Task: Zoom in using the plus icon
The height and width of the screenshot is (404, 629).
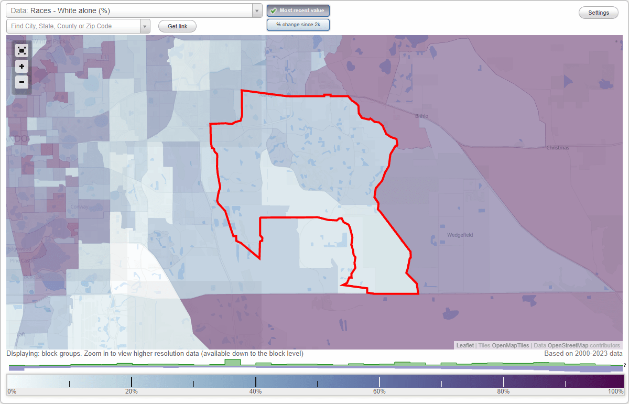Action: click(21, 66)
